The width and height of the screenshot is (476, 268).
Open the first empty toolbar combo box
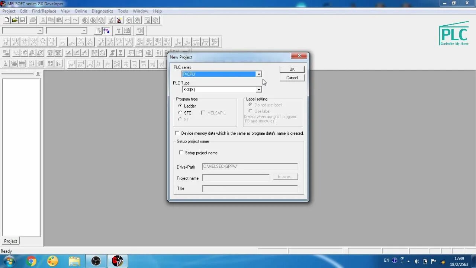(x=23, y=31)
